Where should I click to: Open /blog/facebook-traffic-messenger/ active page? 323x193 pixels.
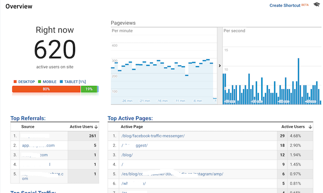point(152,136)
